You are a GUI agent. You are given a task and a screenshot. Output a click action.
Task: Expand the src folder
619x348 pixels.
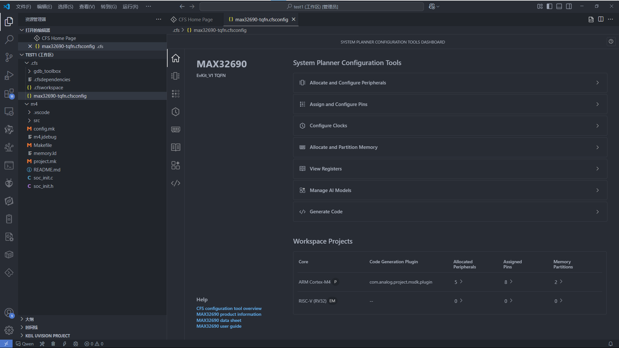(x=93, y=121)
